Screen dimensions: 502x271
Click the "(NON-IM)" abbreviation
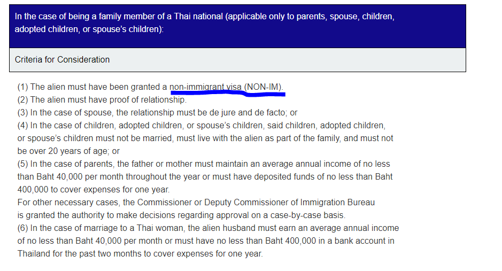click(x=264, y=87)
